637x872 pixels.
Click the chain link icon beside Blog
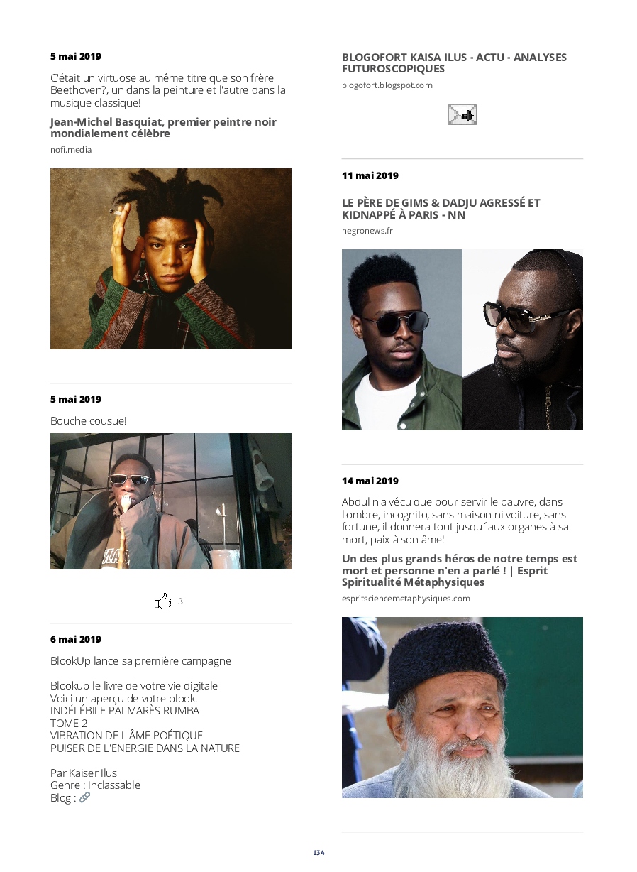[84, 797]
